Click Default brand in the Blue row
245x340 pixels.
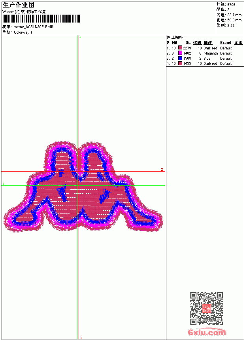point(226,59)
